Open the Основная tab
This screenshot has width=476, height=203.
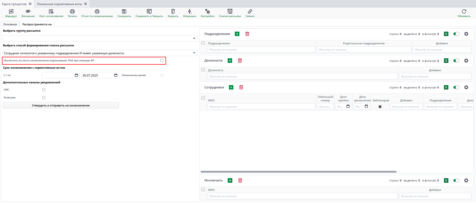click(10, 24)
